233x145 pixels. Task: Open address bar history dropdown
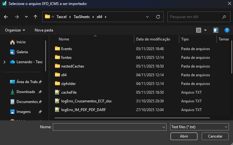(x=147, y=17)
